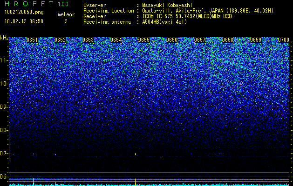Click the meteor count value 2
The width and height of the screenshot is (293, 186).
pos(66,21)
